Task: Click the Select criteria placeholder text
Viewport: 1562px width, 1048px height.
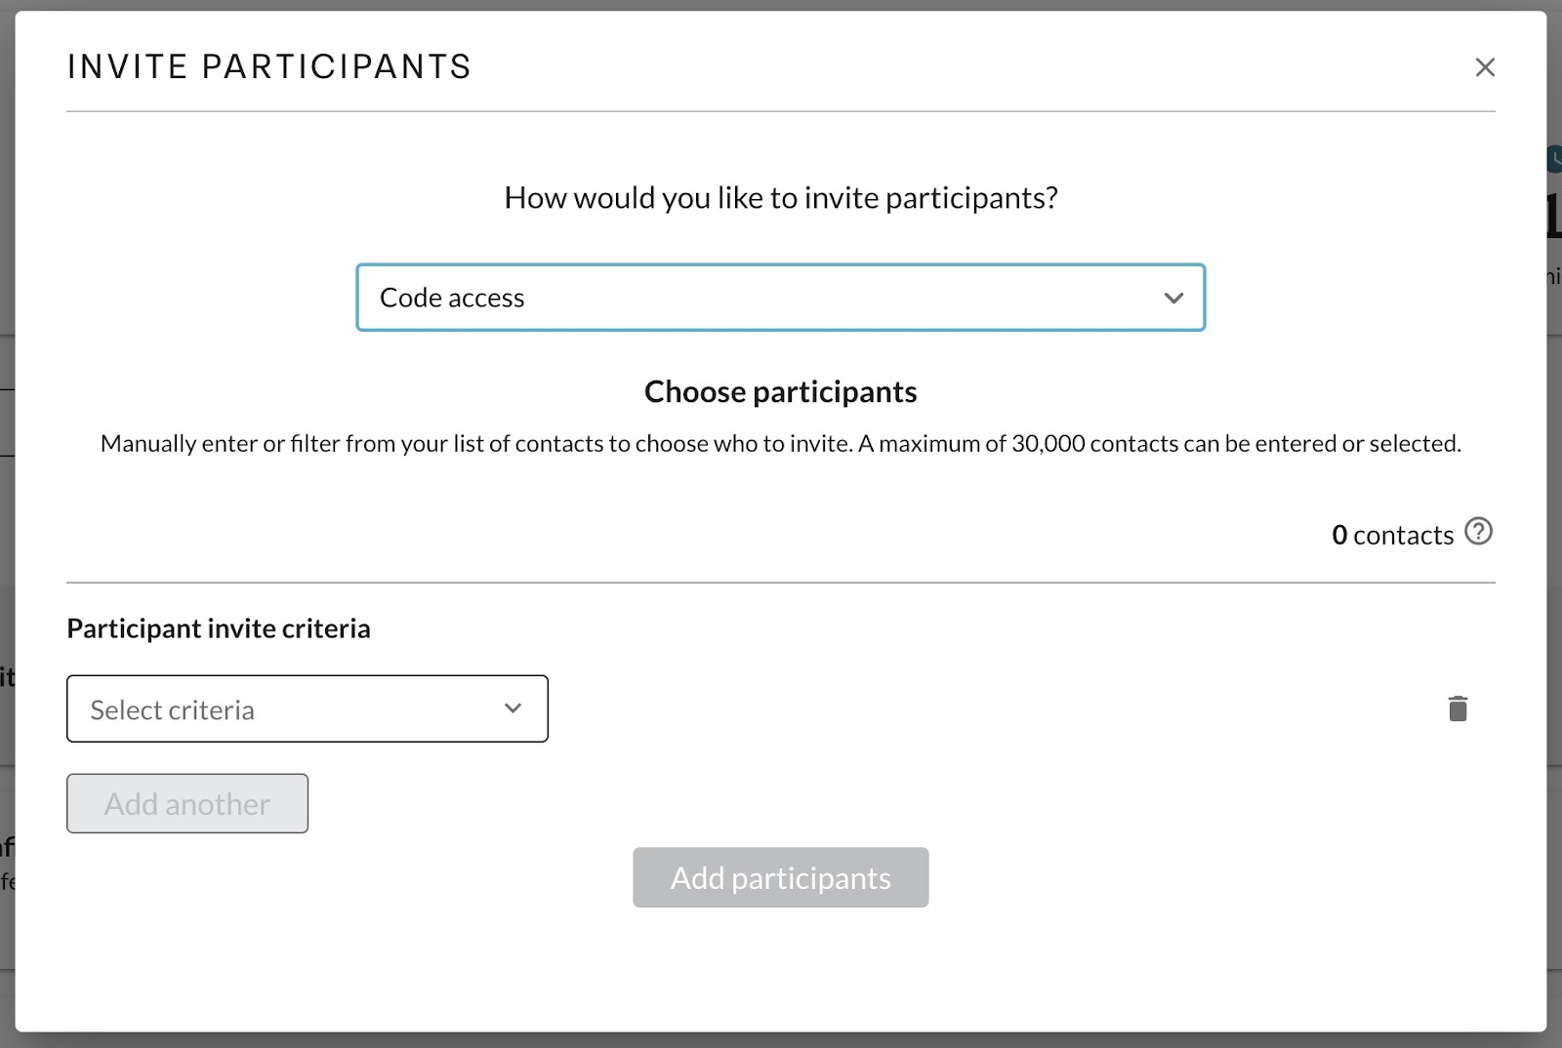Action: point(173,709)
